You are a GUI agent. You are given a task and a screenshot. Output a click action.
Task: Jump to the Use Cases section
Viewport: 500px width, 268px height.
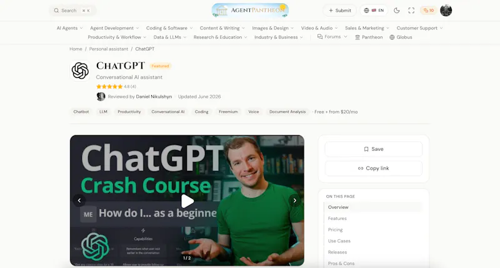[x=373, y=241]
